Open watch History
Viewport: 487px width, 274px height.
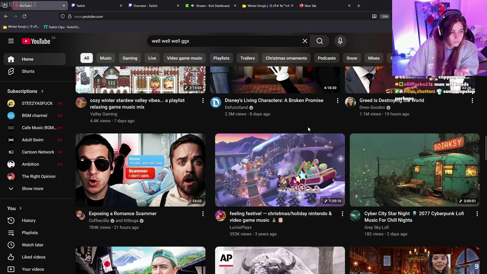click(35, 220)
